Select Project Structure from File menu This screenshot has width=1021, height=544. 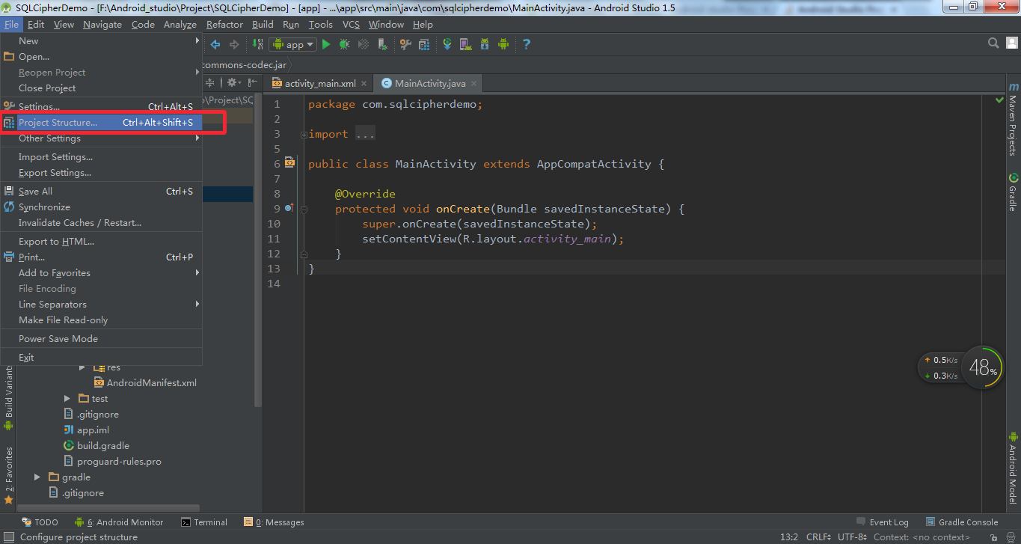click(102, 122)
